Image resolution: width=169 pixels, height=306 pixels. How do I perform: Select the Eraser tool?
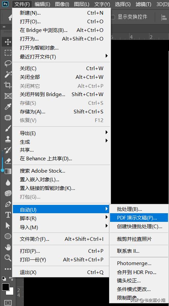coord(8,161)
